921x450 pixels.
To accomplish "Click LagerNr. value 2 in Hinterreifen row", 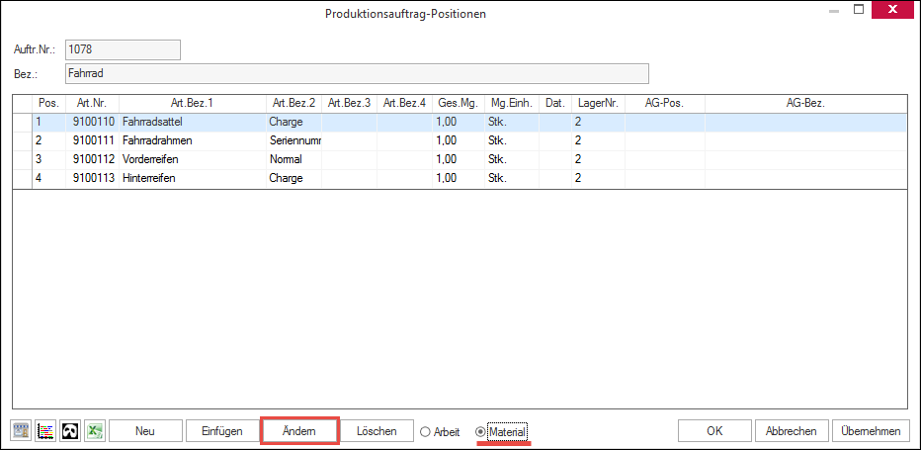I will [x=598, y=178].
